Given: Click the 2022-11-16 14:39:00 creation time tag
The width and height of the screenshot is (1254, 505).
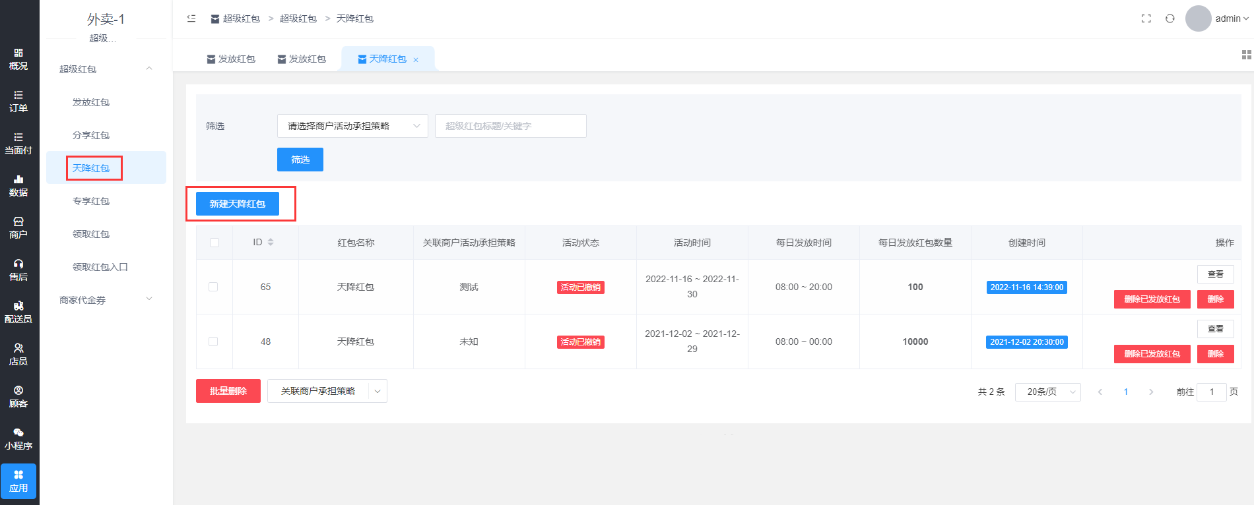Looking at the screenshot, I should [1027, 287].
